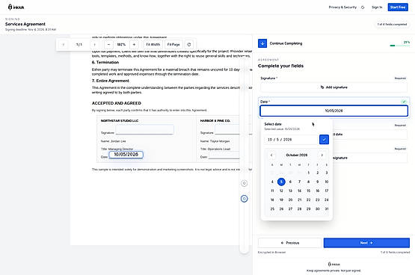Click the 'Complete your fields' heading

tap(280, 66)
